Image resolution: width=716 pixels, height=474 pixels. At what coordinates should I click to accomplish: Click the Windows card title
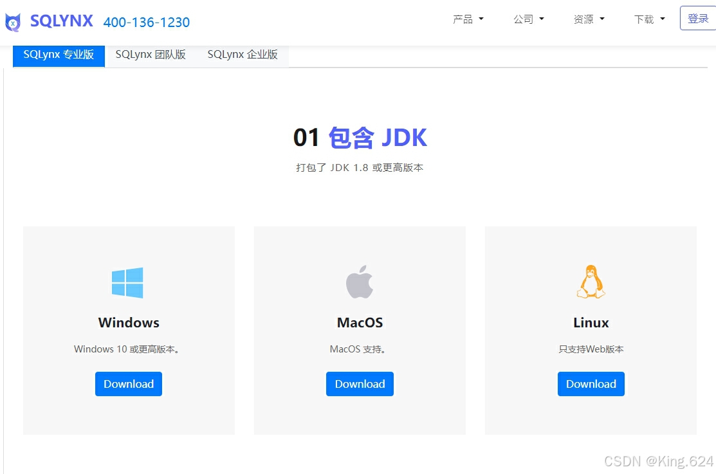(129, 323)
